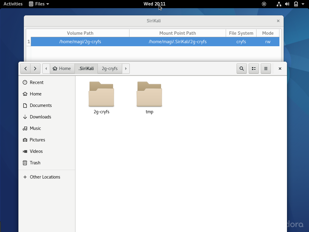The image size is (309, 232).
Task: Click the Videos camcorder icon in the sidebar
Action: (x=25, y=151)
